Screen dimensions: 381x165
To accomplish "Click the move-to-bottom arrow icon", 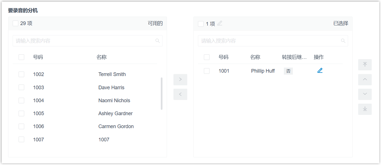I will [x=365, y=109].
